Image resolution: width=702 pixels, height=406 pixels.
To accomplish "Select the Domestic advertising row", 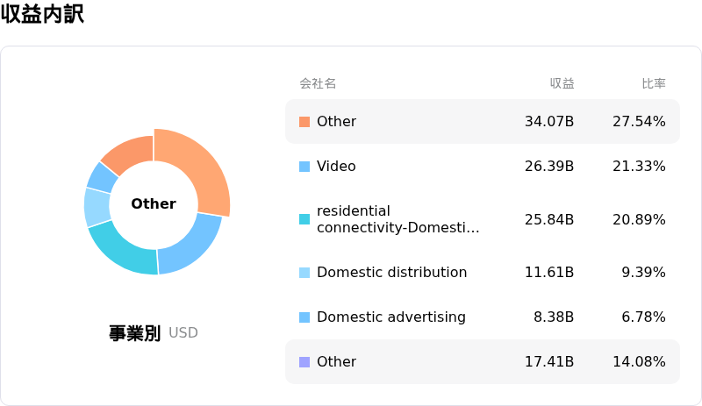I will (482, 317).
